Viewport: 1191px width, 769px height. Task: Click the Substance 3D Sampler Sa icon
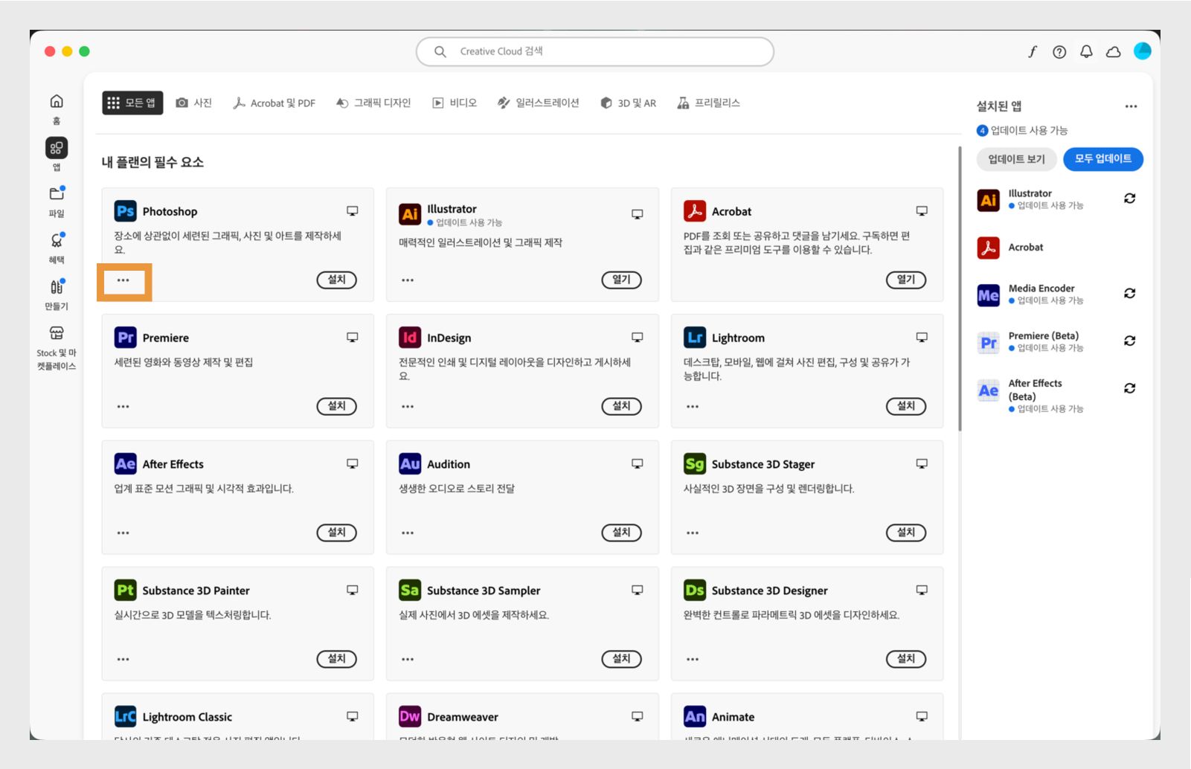[x=410, y=591]
